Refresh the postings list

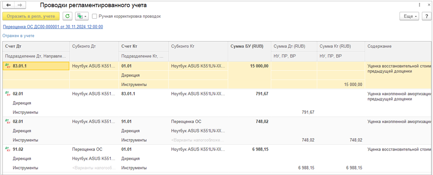pyautogui.click(x=67, y=16)
